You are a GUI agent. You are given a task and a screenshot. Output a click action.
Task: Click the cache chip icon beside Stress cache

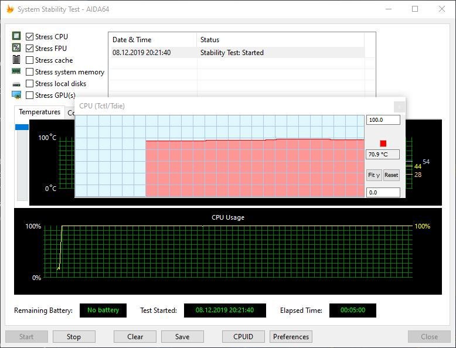[16, 60]
